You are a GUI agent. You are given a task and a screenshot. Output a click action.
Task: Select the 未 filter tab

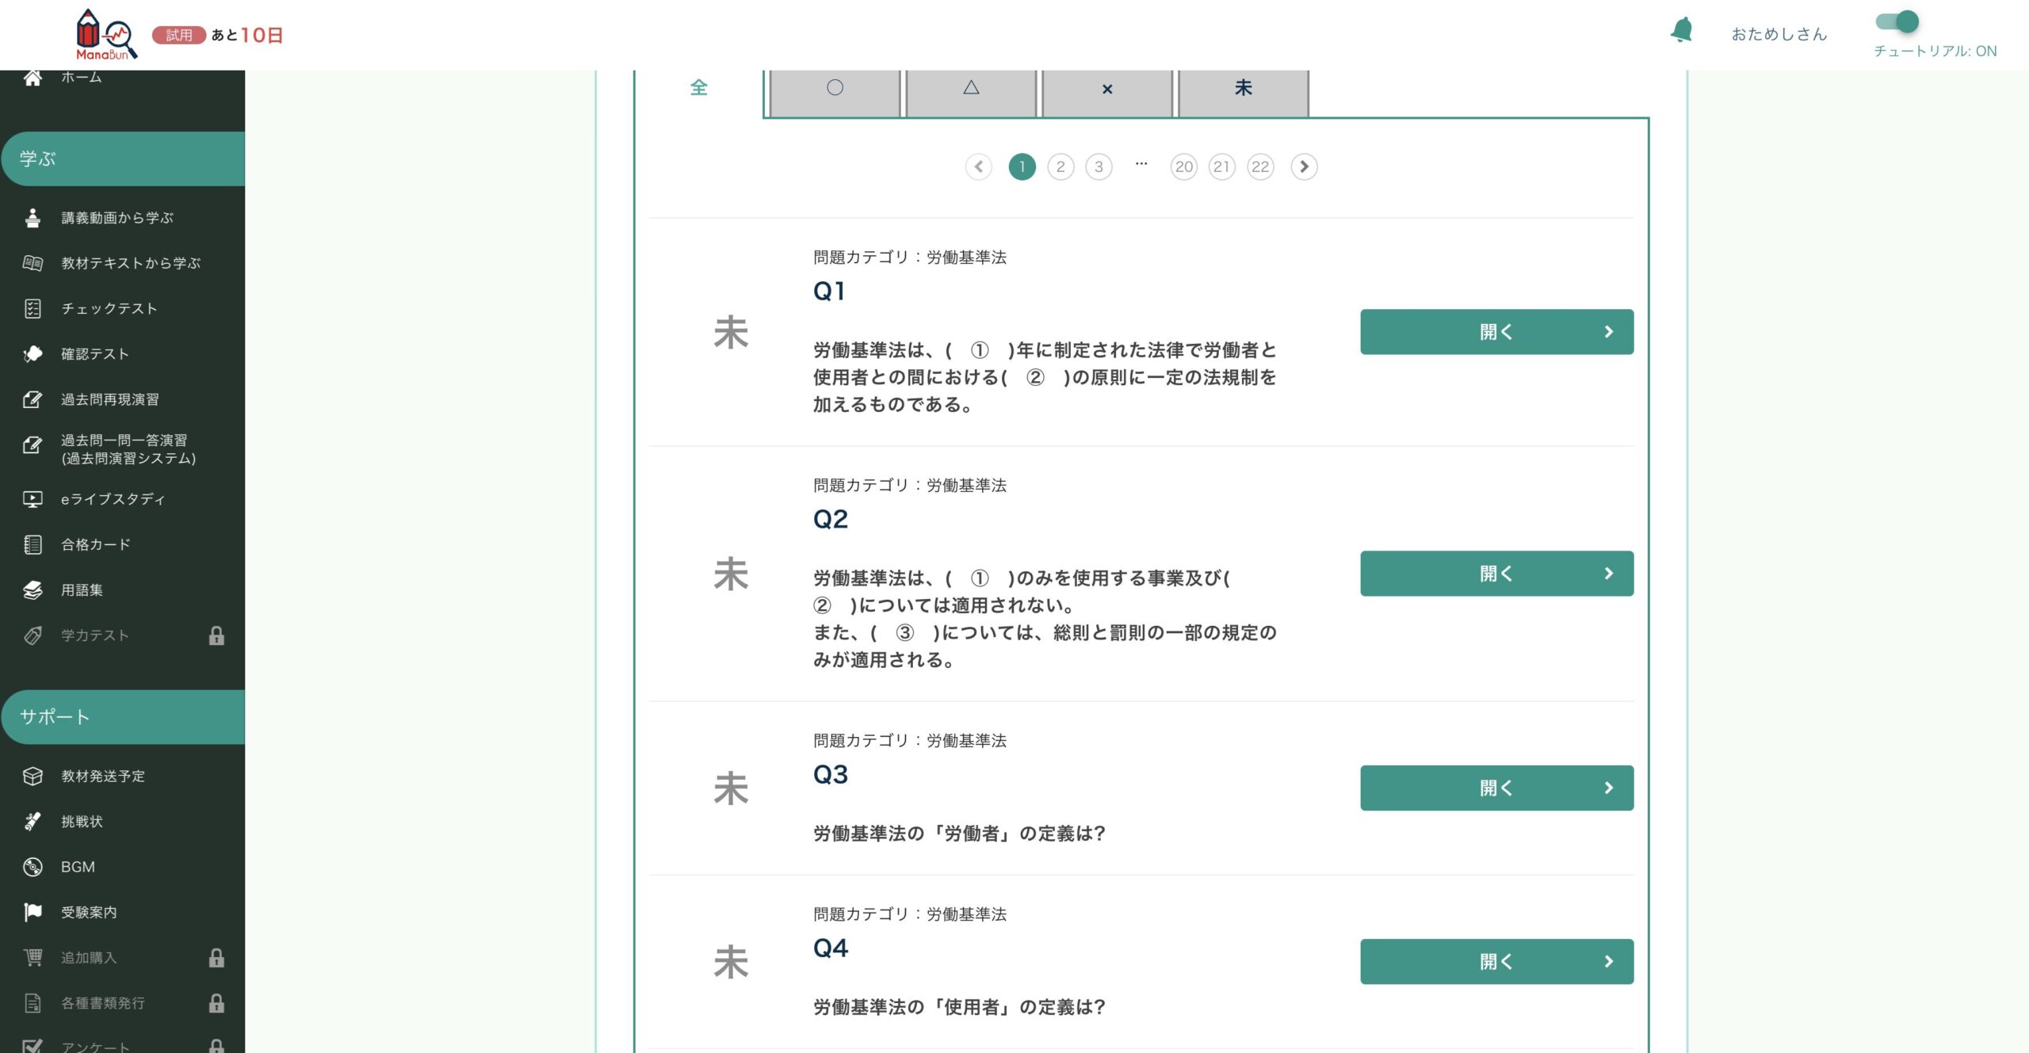click(x=1243, y=89)
